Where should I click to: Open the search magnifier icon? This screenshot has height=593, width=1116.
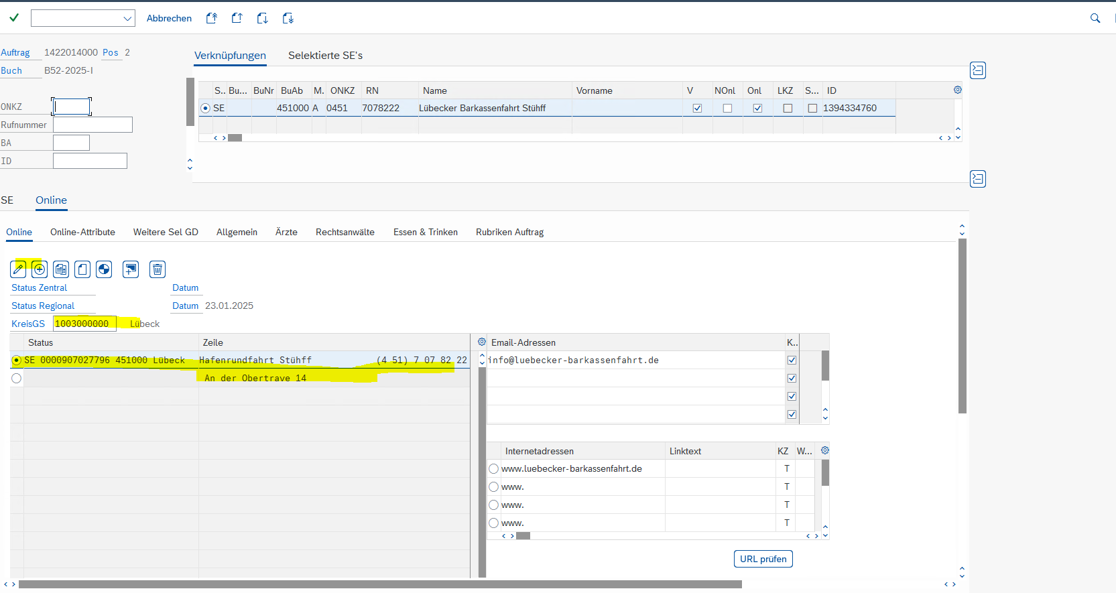click(1095, 18)
